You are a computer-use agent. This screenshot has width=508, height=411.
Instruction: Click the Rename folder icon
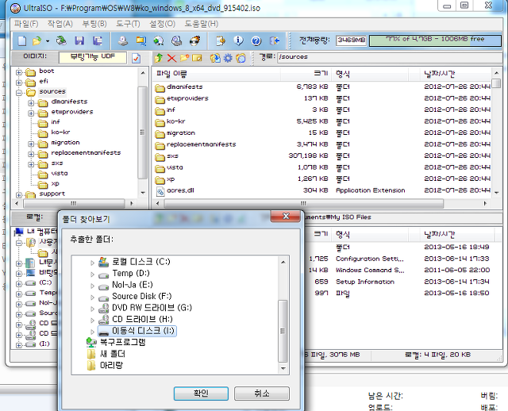coord(197,58)
